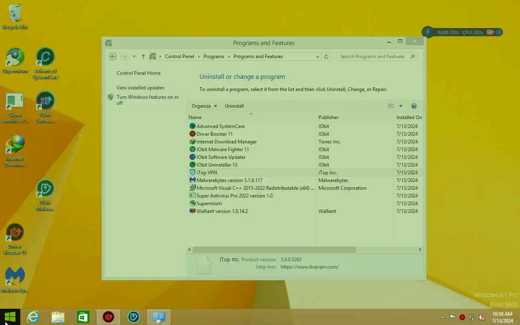Click the Forward navigation arrow
Image resolution: width=520 pixels, height=325 pixels.
click(124, 56)
